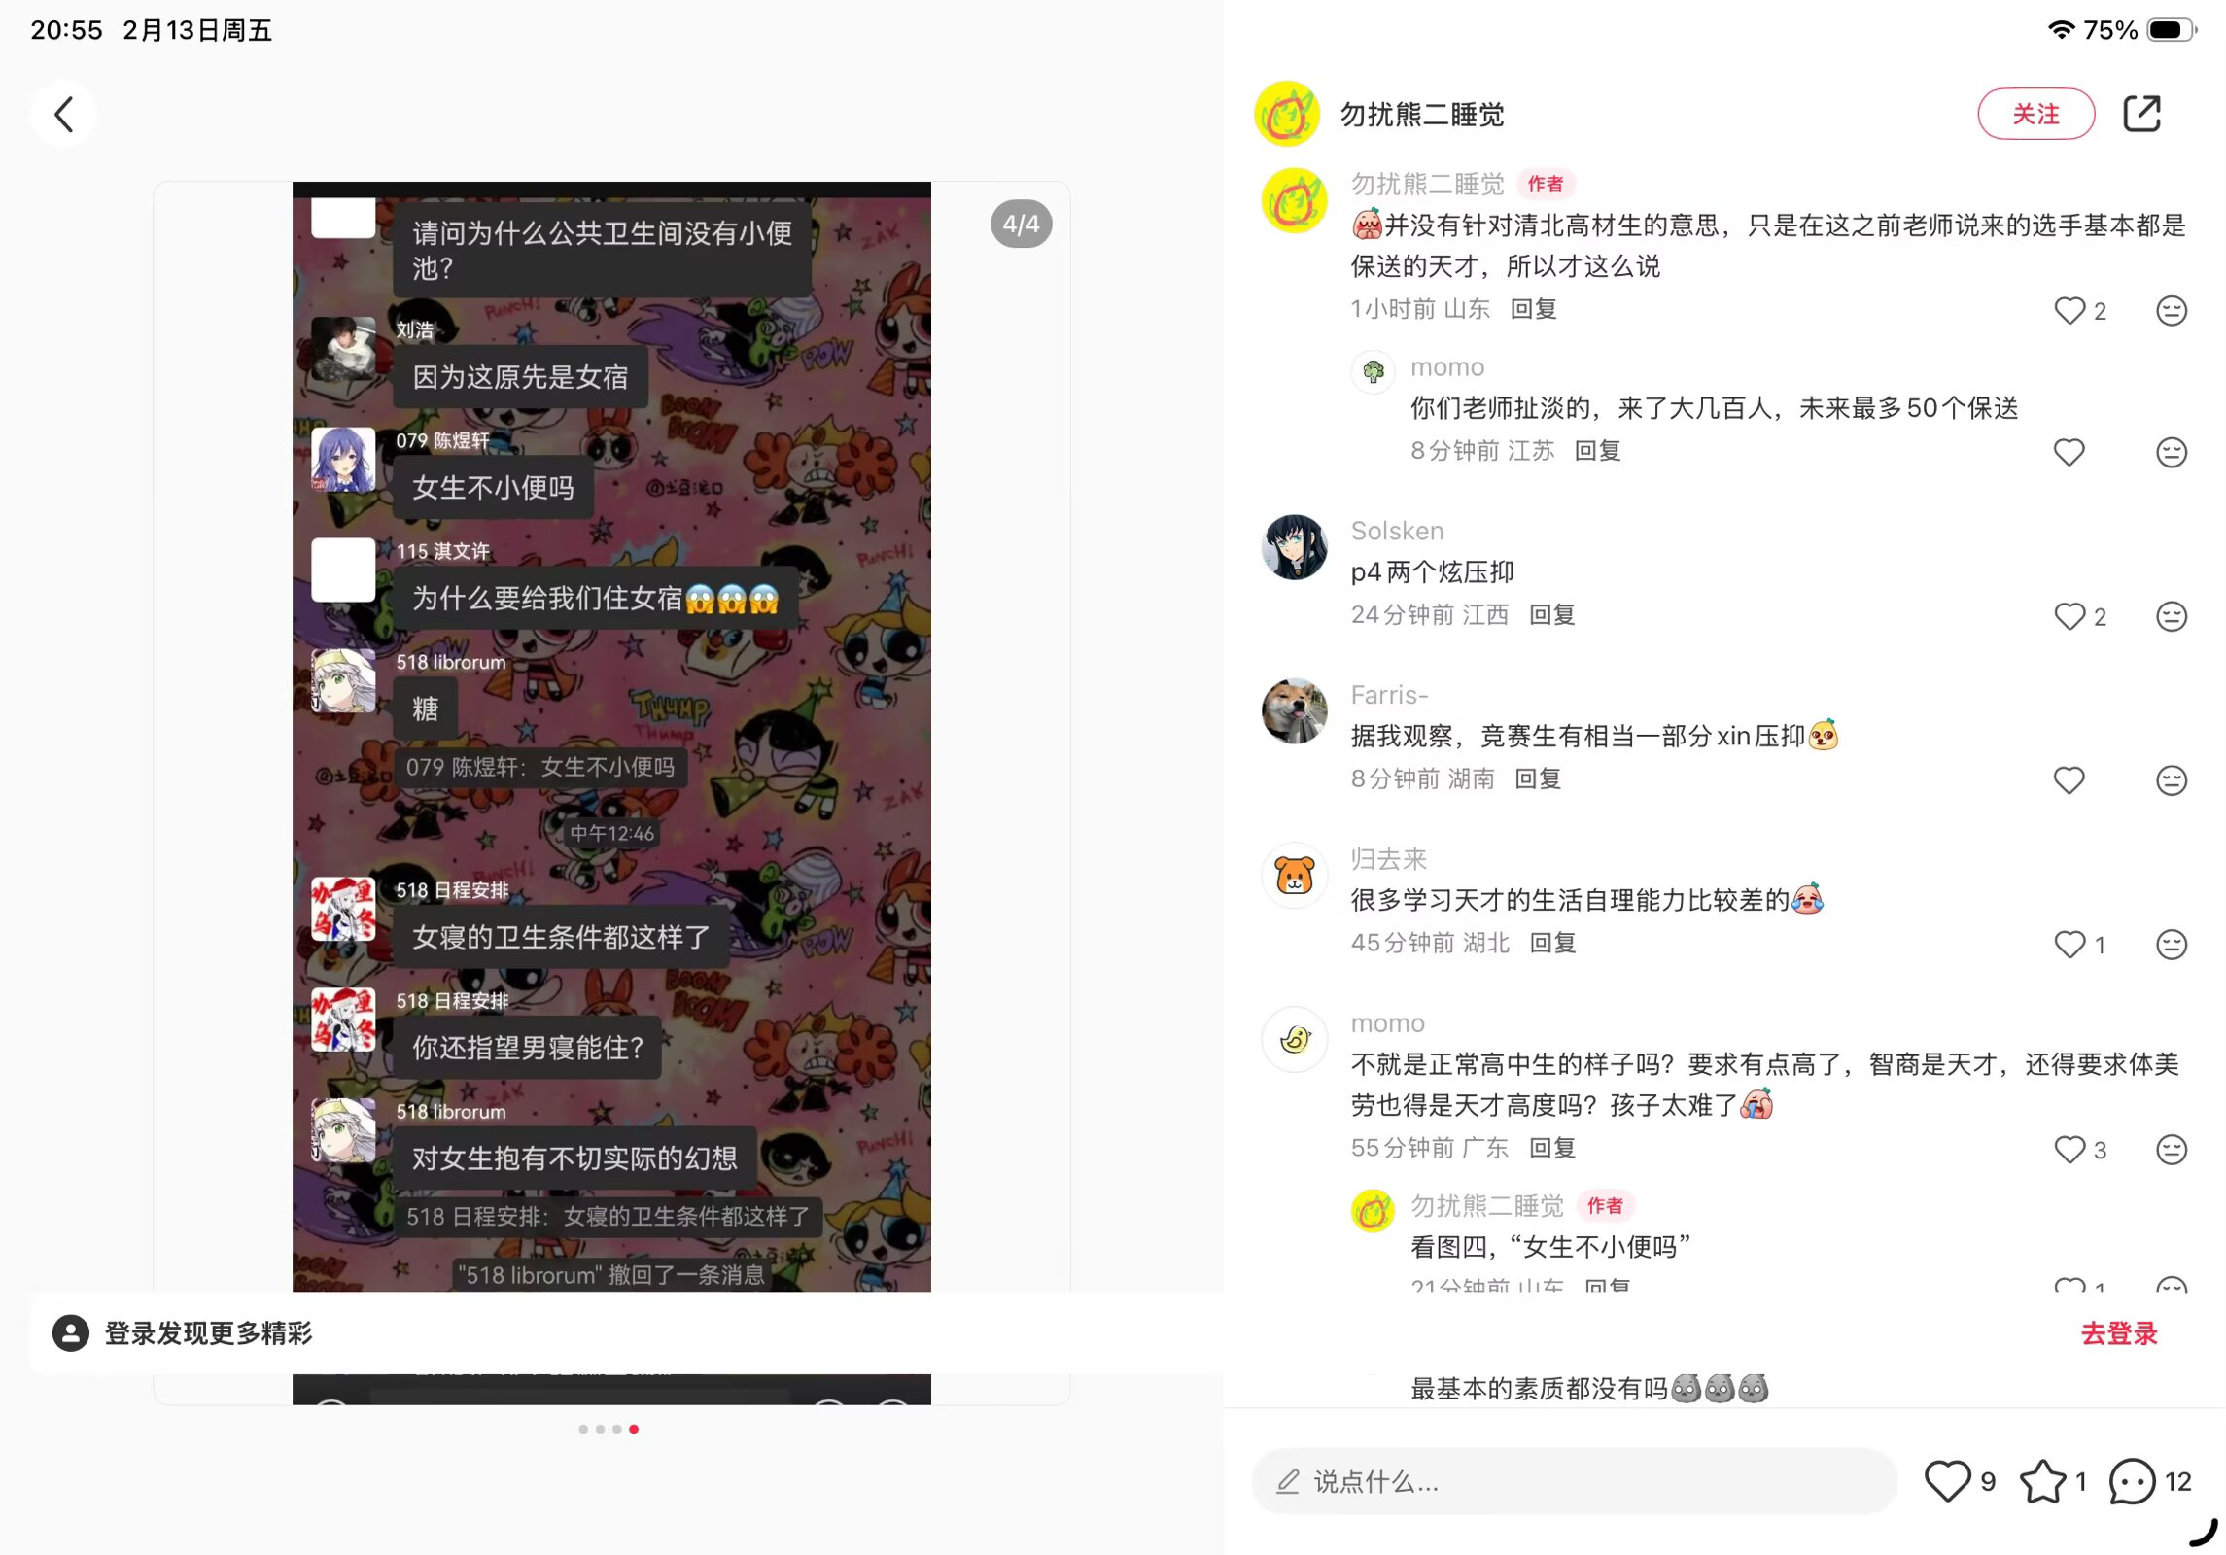Like Solsken's comment heart
The image size is (2226, 1555).
click(2069, 616)
